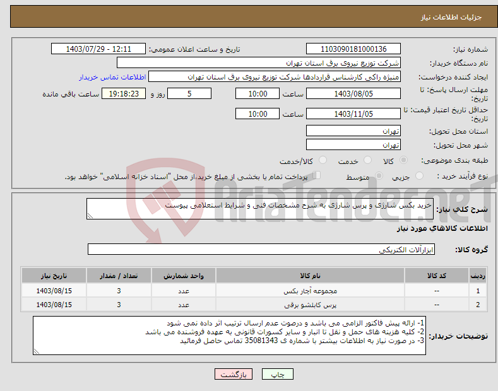Click the delivery province field تهران
Image resolution: width=498 pixels, height=391 pixels.
(353, 131)
